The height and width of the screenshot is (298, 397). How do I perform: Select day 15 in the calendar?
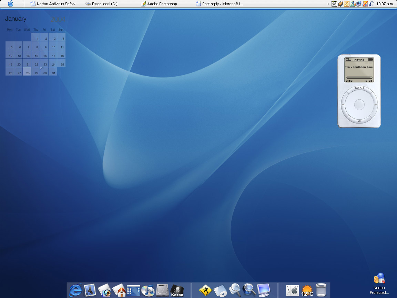pyautogui.click(x=35, y=54)
